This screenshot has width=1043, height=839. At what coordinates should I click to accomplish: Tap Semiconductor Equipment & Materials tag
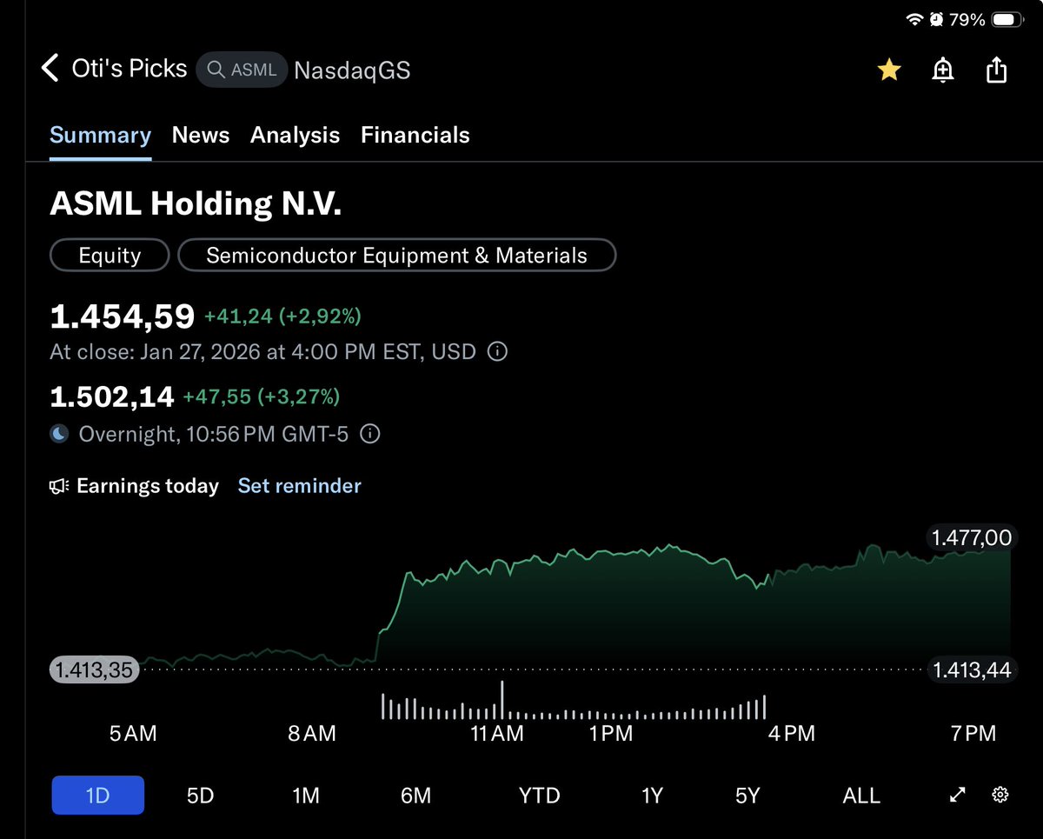click(x=397, y=256)
